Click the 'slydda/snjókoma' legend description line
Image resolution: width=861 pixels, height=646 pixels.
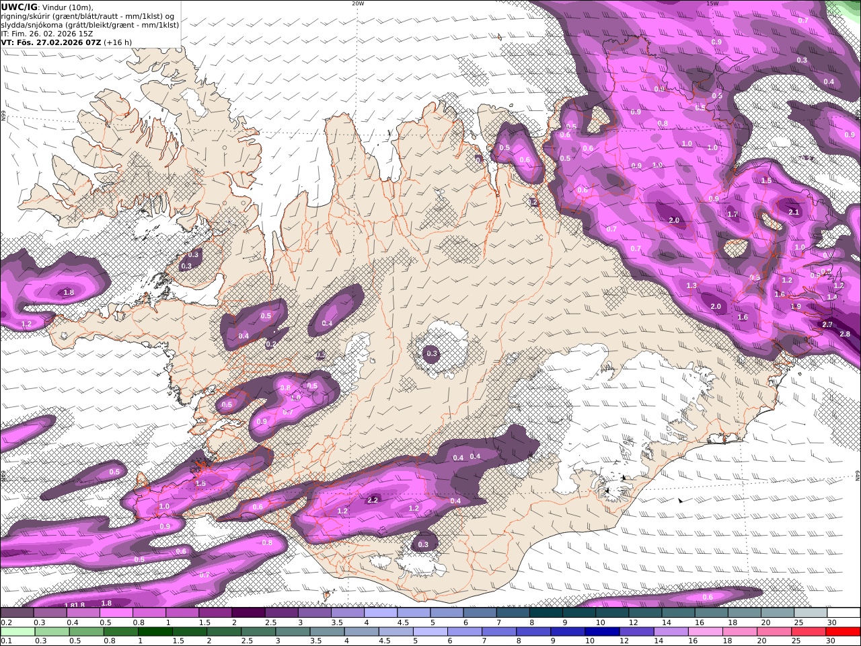click(90, 24)
